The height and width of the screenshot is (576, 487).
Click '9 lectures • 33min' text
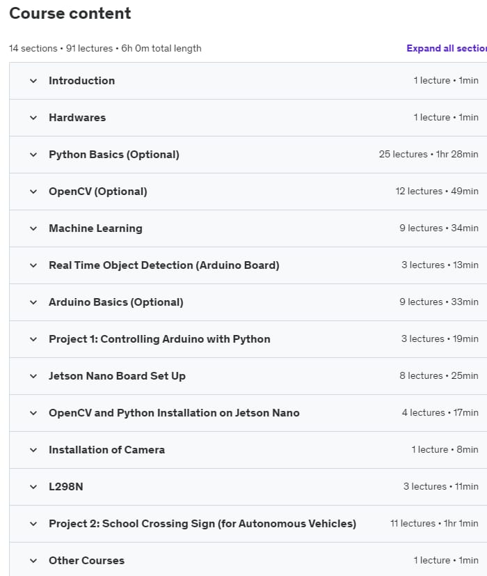439,302
